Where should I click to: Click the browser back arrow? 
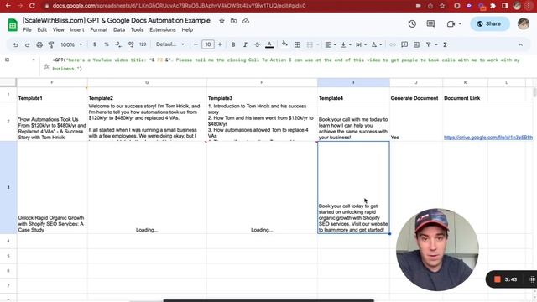pos(8,6)
